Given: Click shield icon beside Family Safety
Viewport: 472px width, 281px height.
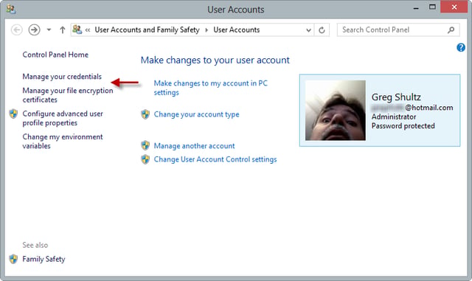Looking at the screenshot, I should 13,259.
